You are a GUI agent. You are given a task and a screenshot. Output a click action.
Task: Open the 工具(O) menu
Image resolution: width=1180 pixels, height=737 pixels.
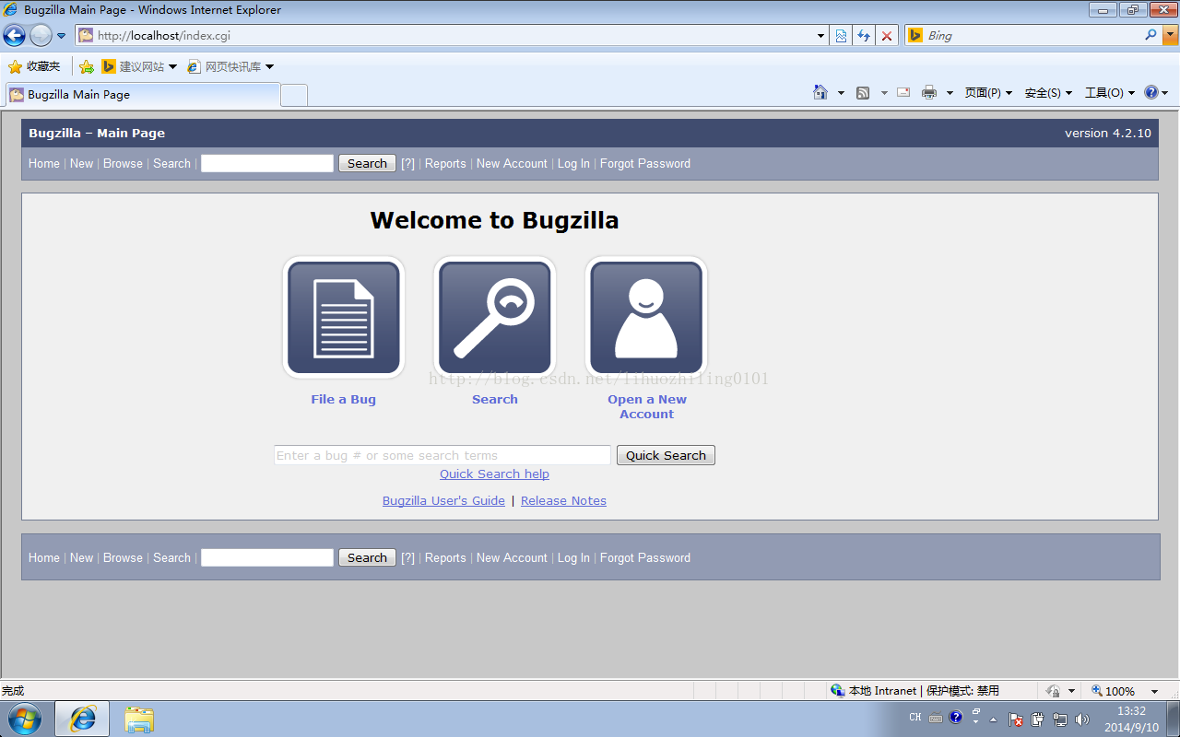pos(1110,93)
